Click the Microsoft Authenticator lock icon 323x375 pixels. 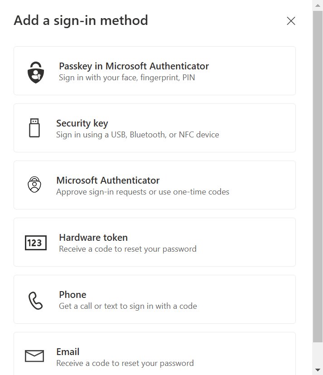coord(34,185)
